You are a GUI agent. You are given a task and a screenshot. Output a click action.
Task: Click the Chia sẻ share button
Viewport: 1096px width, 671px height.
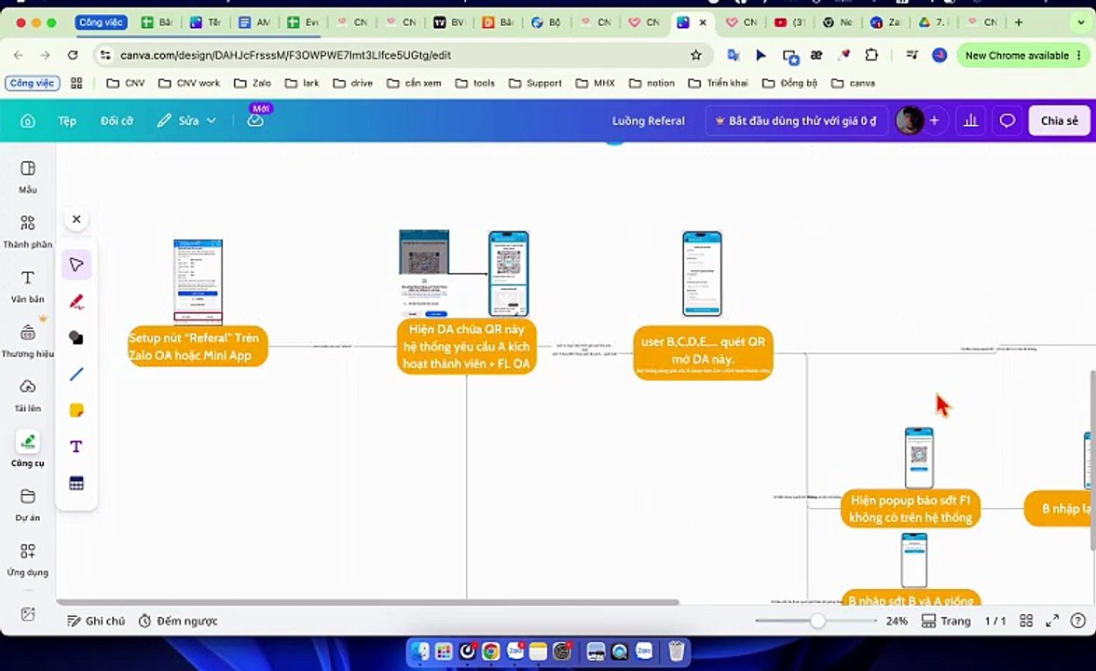1059,121
